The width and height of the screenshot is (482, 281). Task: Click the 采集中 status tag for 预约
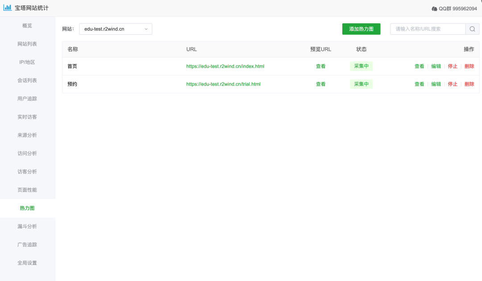(361, 84)
